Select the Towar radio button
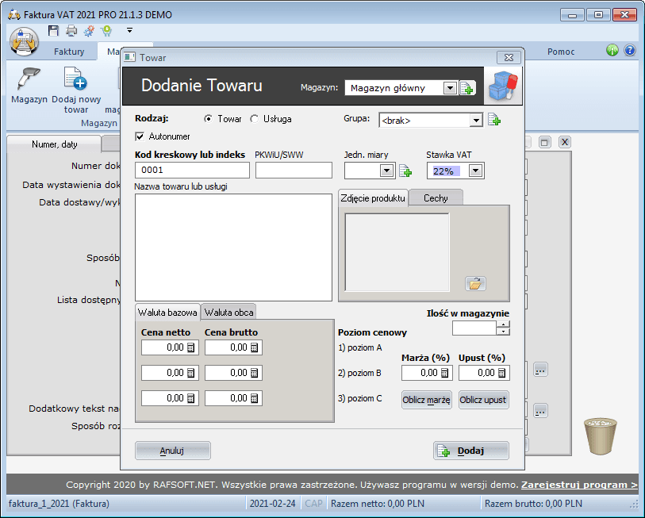The height and width of the screenshot is (518, 645). tap(208, 119)
